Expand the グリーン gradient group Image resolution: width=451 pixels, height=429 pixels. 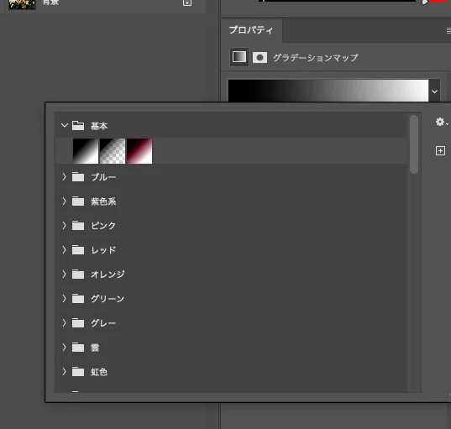(x=64, y=299)
